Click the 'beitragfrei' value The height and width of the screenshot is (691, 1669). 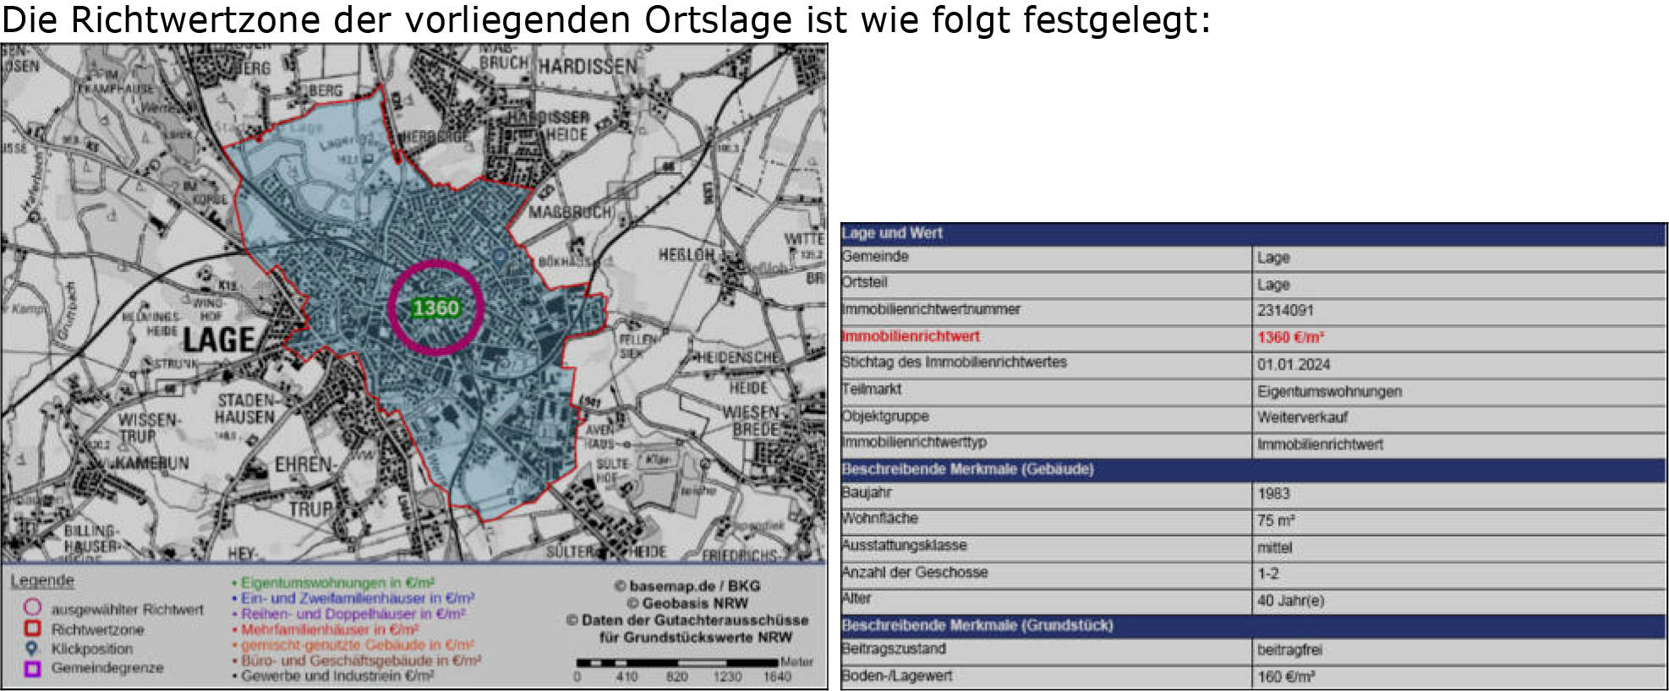click(1289, 650)
